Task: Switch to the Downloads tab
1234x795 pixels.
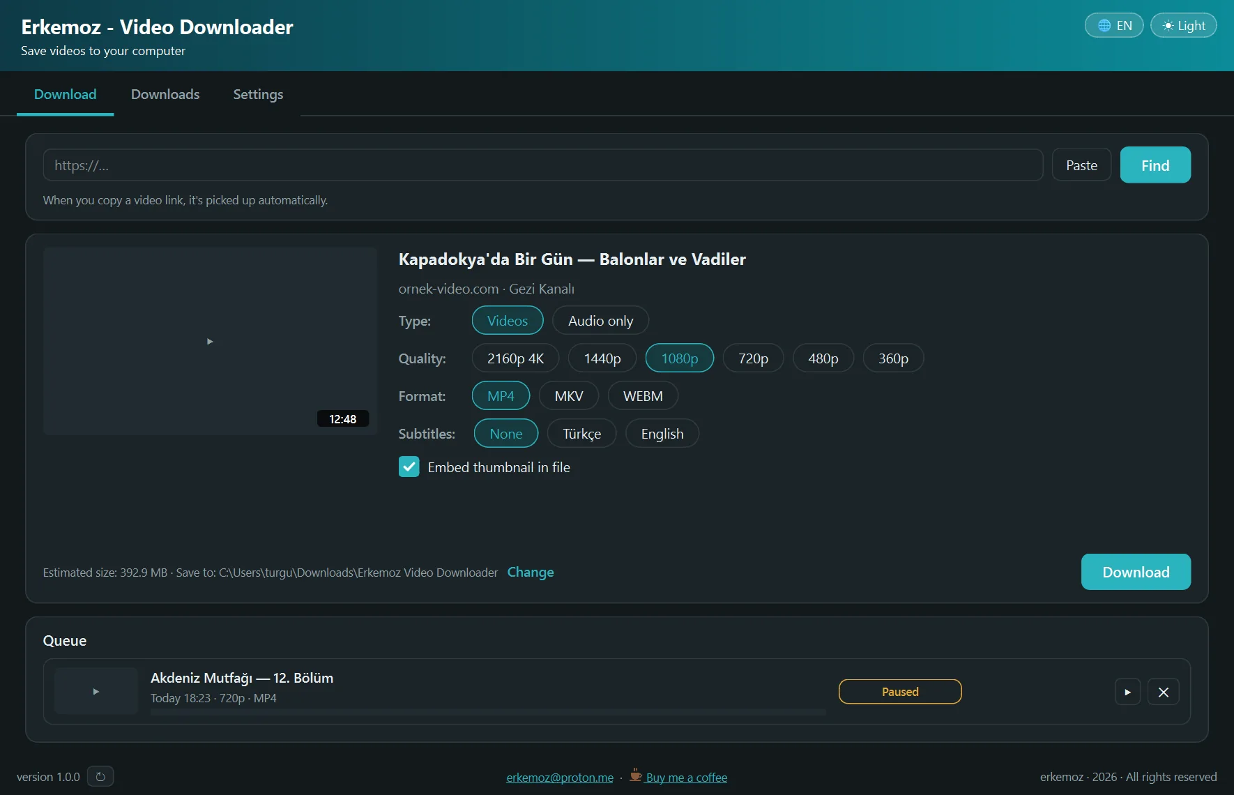Action: point(165,94)
